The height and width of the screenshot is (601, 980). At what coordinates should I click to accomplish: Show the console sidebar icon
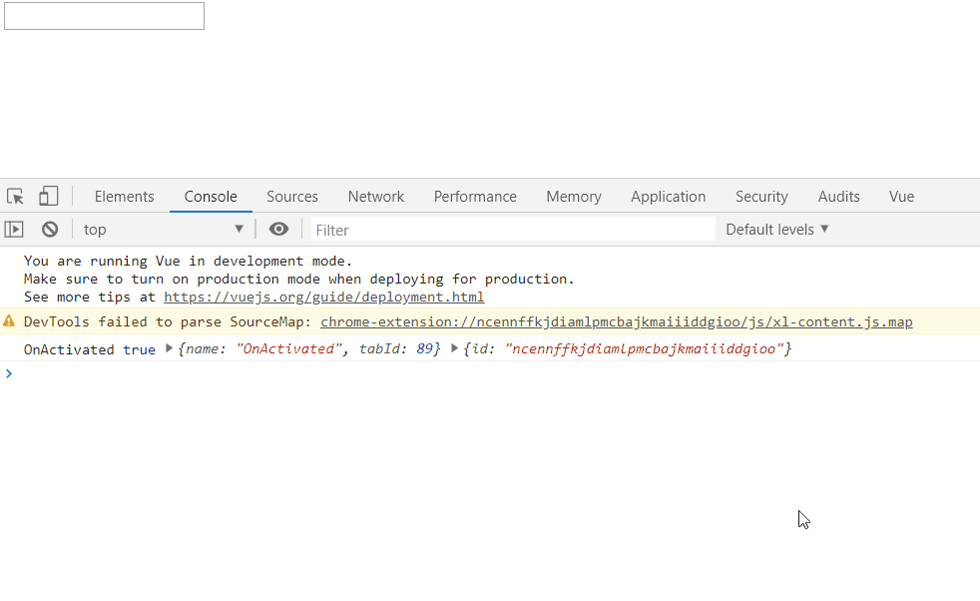14,230
